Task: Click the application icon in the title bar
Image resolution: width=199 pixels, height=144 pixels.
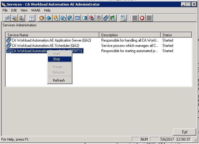Action: 4,4
